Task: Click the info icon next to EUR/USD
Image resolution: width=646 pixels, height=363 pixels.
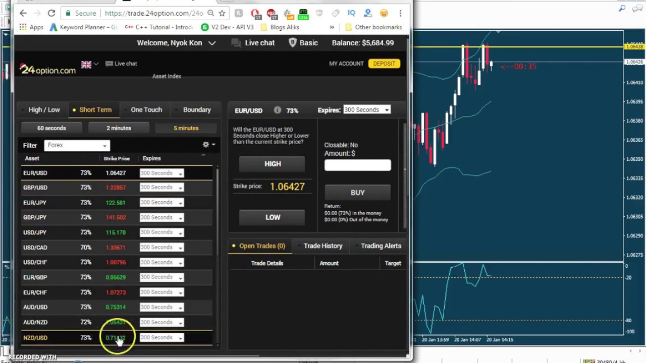Action: pos(277,110)
